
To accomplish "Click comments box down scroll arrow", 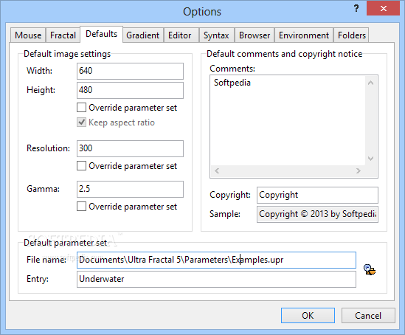I will coord(370,159).
